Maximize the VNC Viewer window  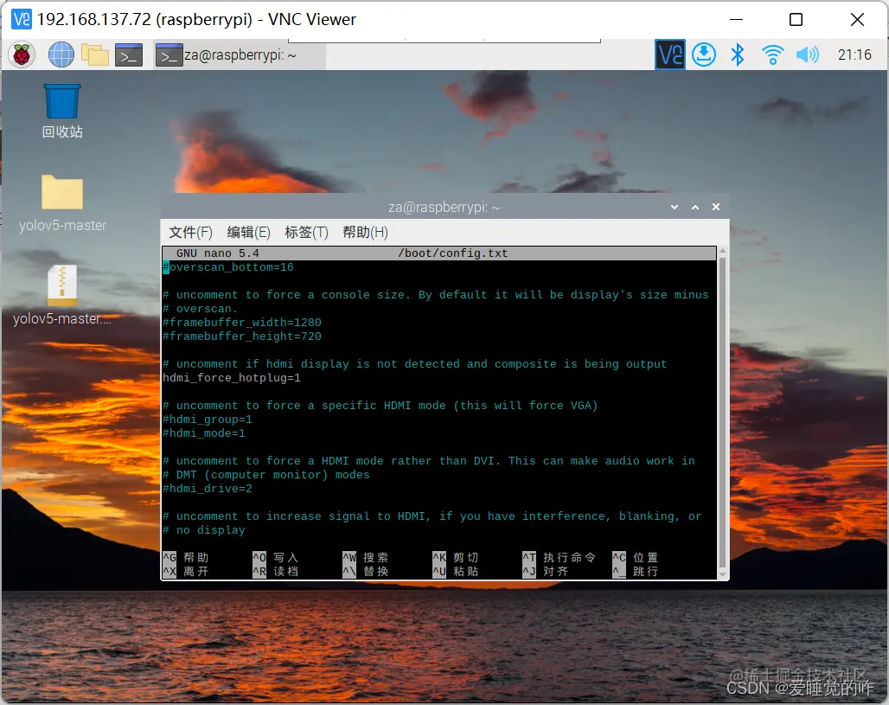(x=796, y=19)
